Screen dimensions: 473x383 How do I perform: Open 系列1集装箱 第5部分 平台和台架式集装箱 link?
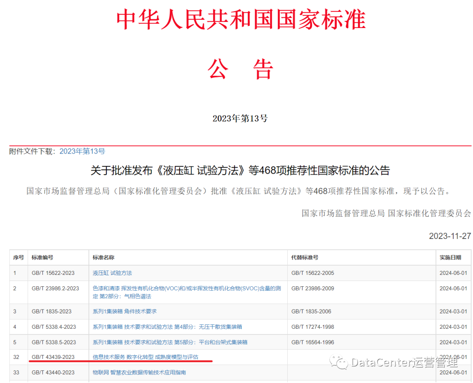(x=170, y=342)
